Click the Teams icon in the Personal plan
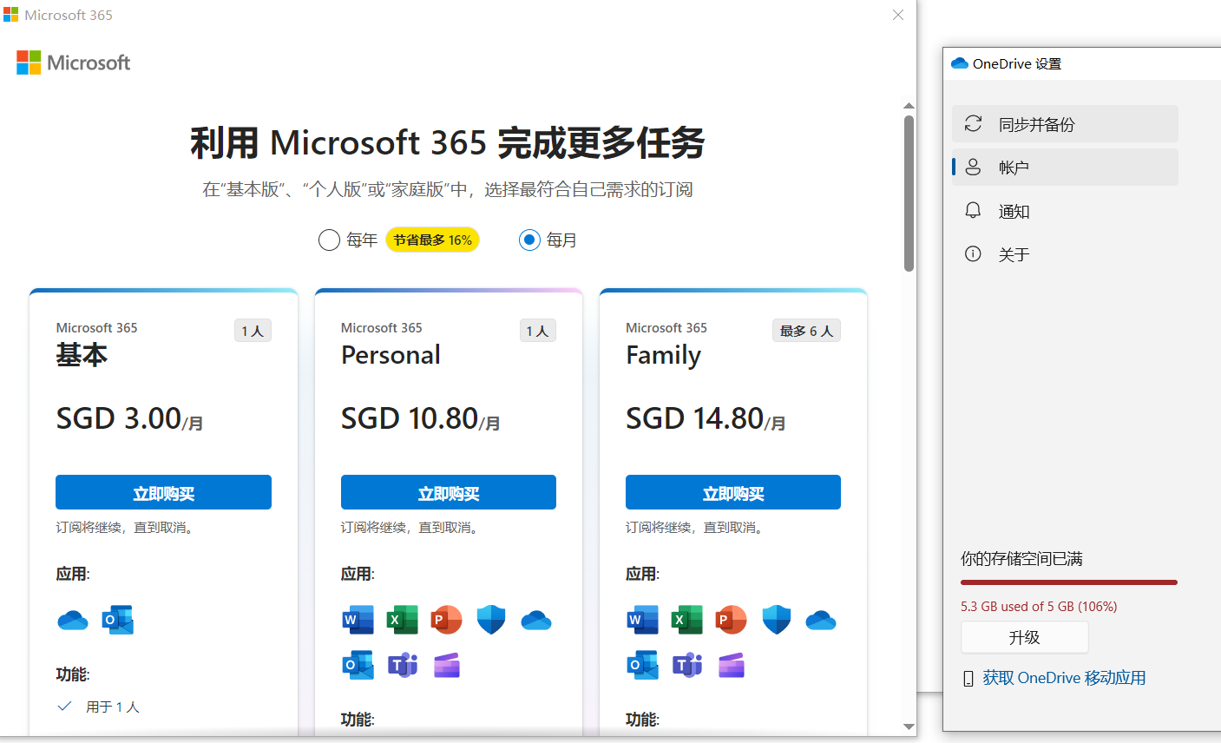This screenshot has width=1221, height=743. click(402, 666)
